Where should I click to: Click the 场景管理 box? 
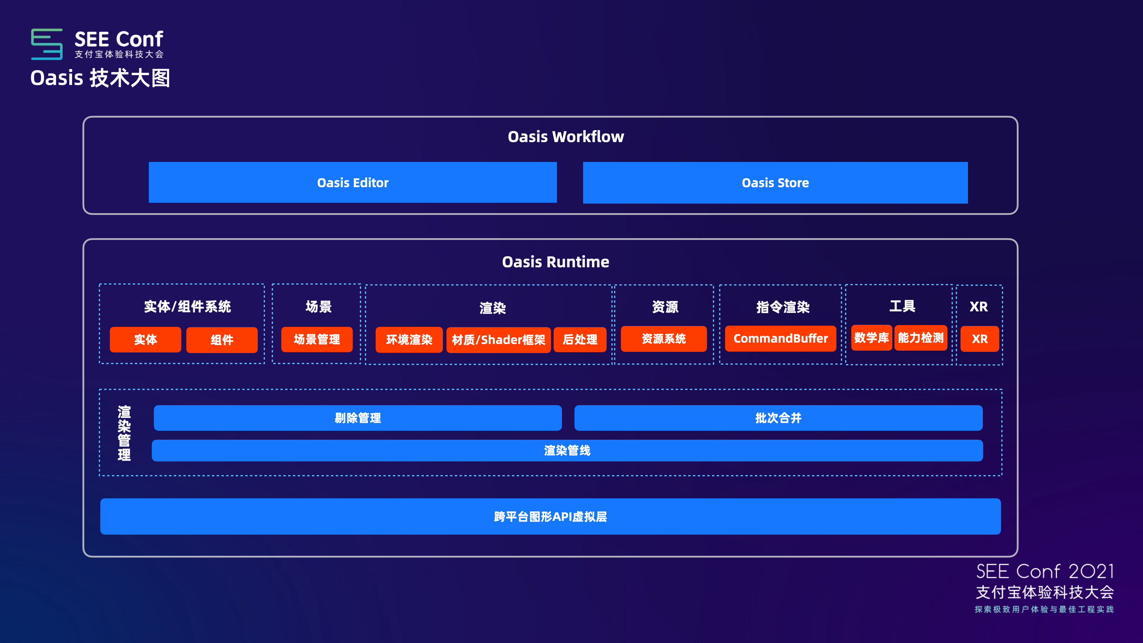tap(316, 339)
